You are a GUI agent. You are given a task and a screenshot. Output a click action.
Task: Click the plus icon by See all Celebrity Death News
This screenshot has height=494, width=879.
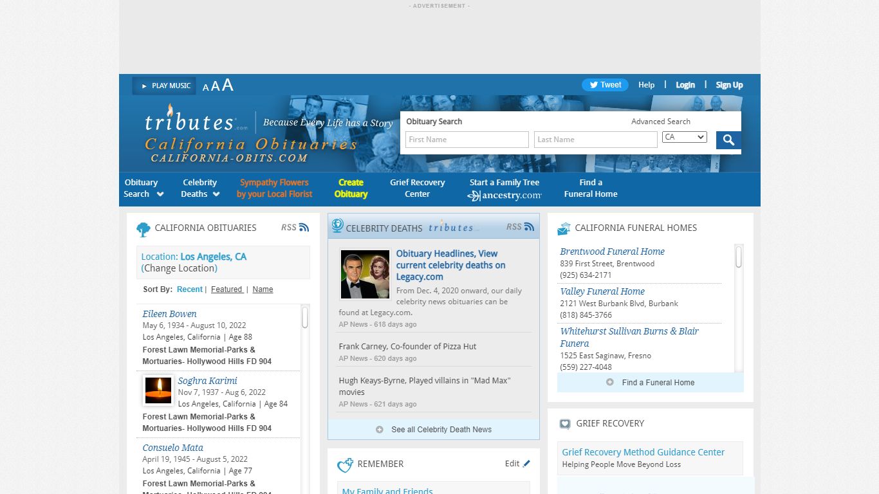(379, 429)
